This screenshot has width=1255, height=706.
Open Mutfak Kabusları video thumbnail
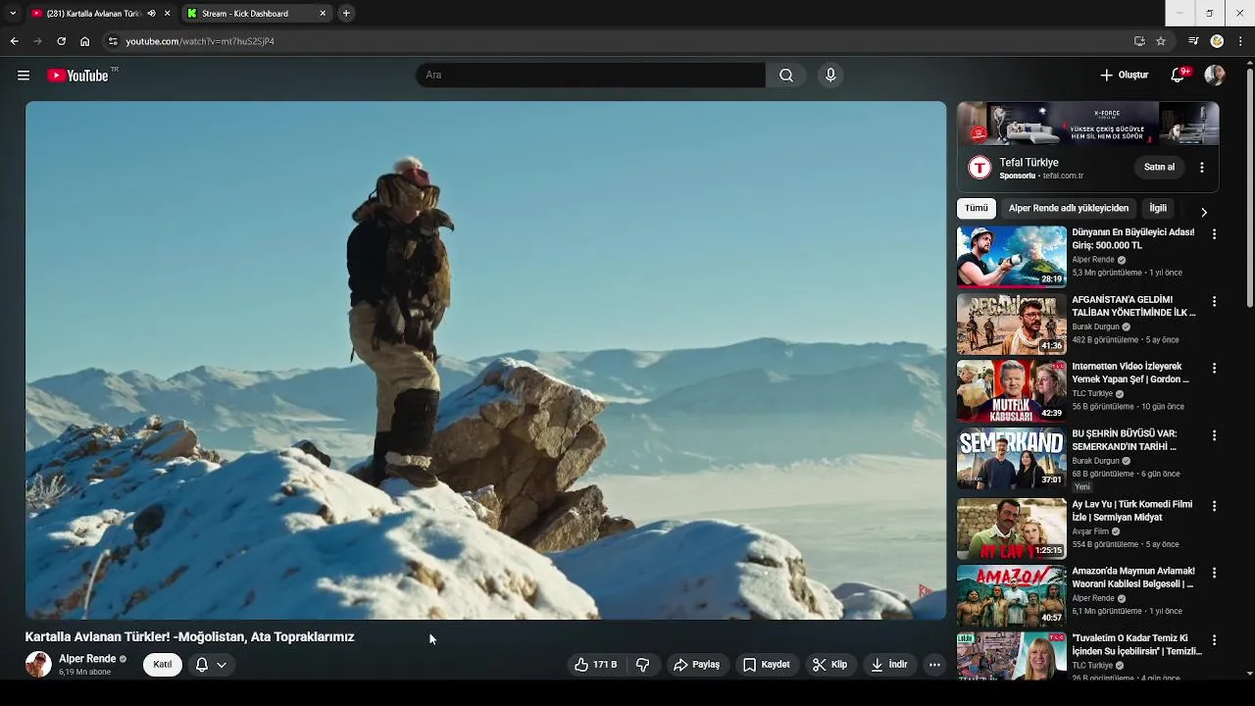1012,390
